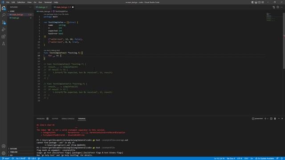
Task: Open the Accounts menu icon
Action: (x=4, y=146)
